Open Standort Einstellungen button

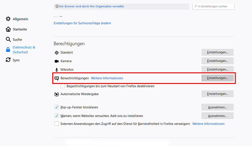coord(217,52)
